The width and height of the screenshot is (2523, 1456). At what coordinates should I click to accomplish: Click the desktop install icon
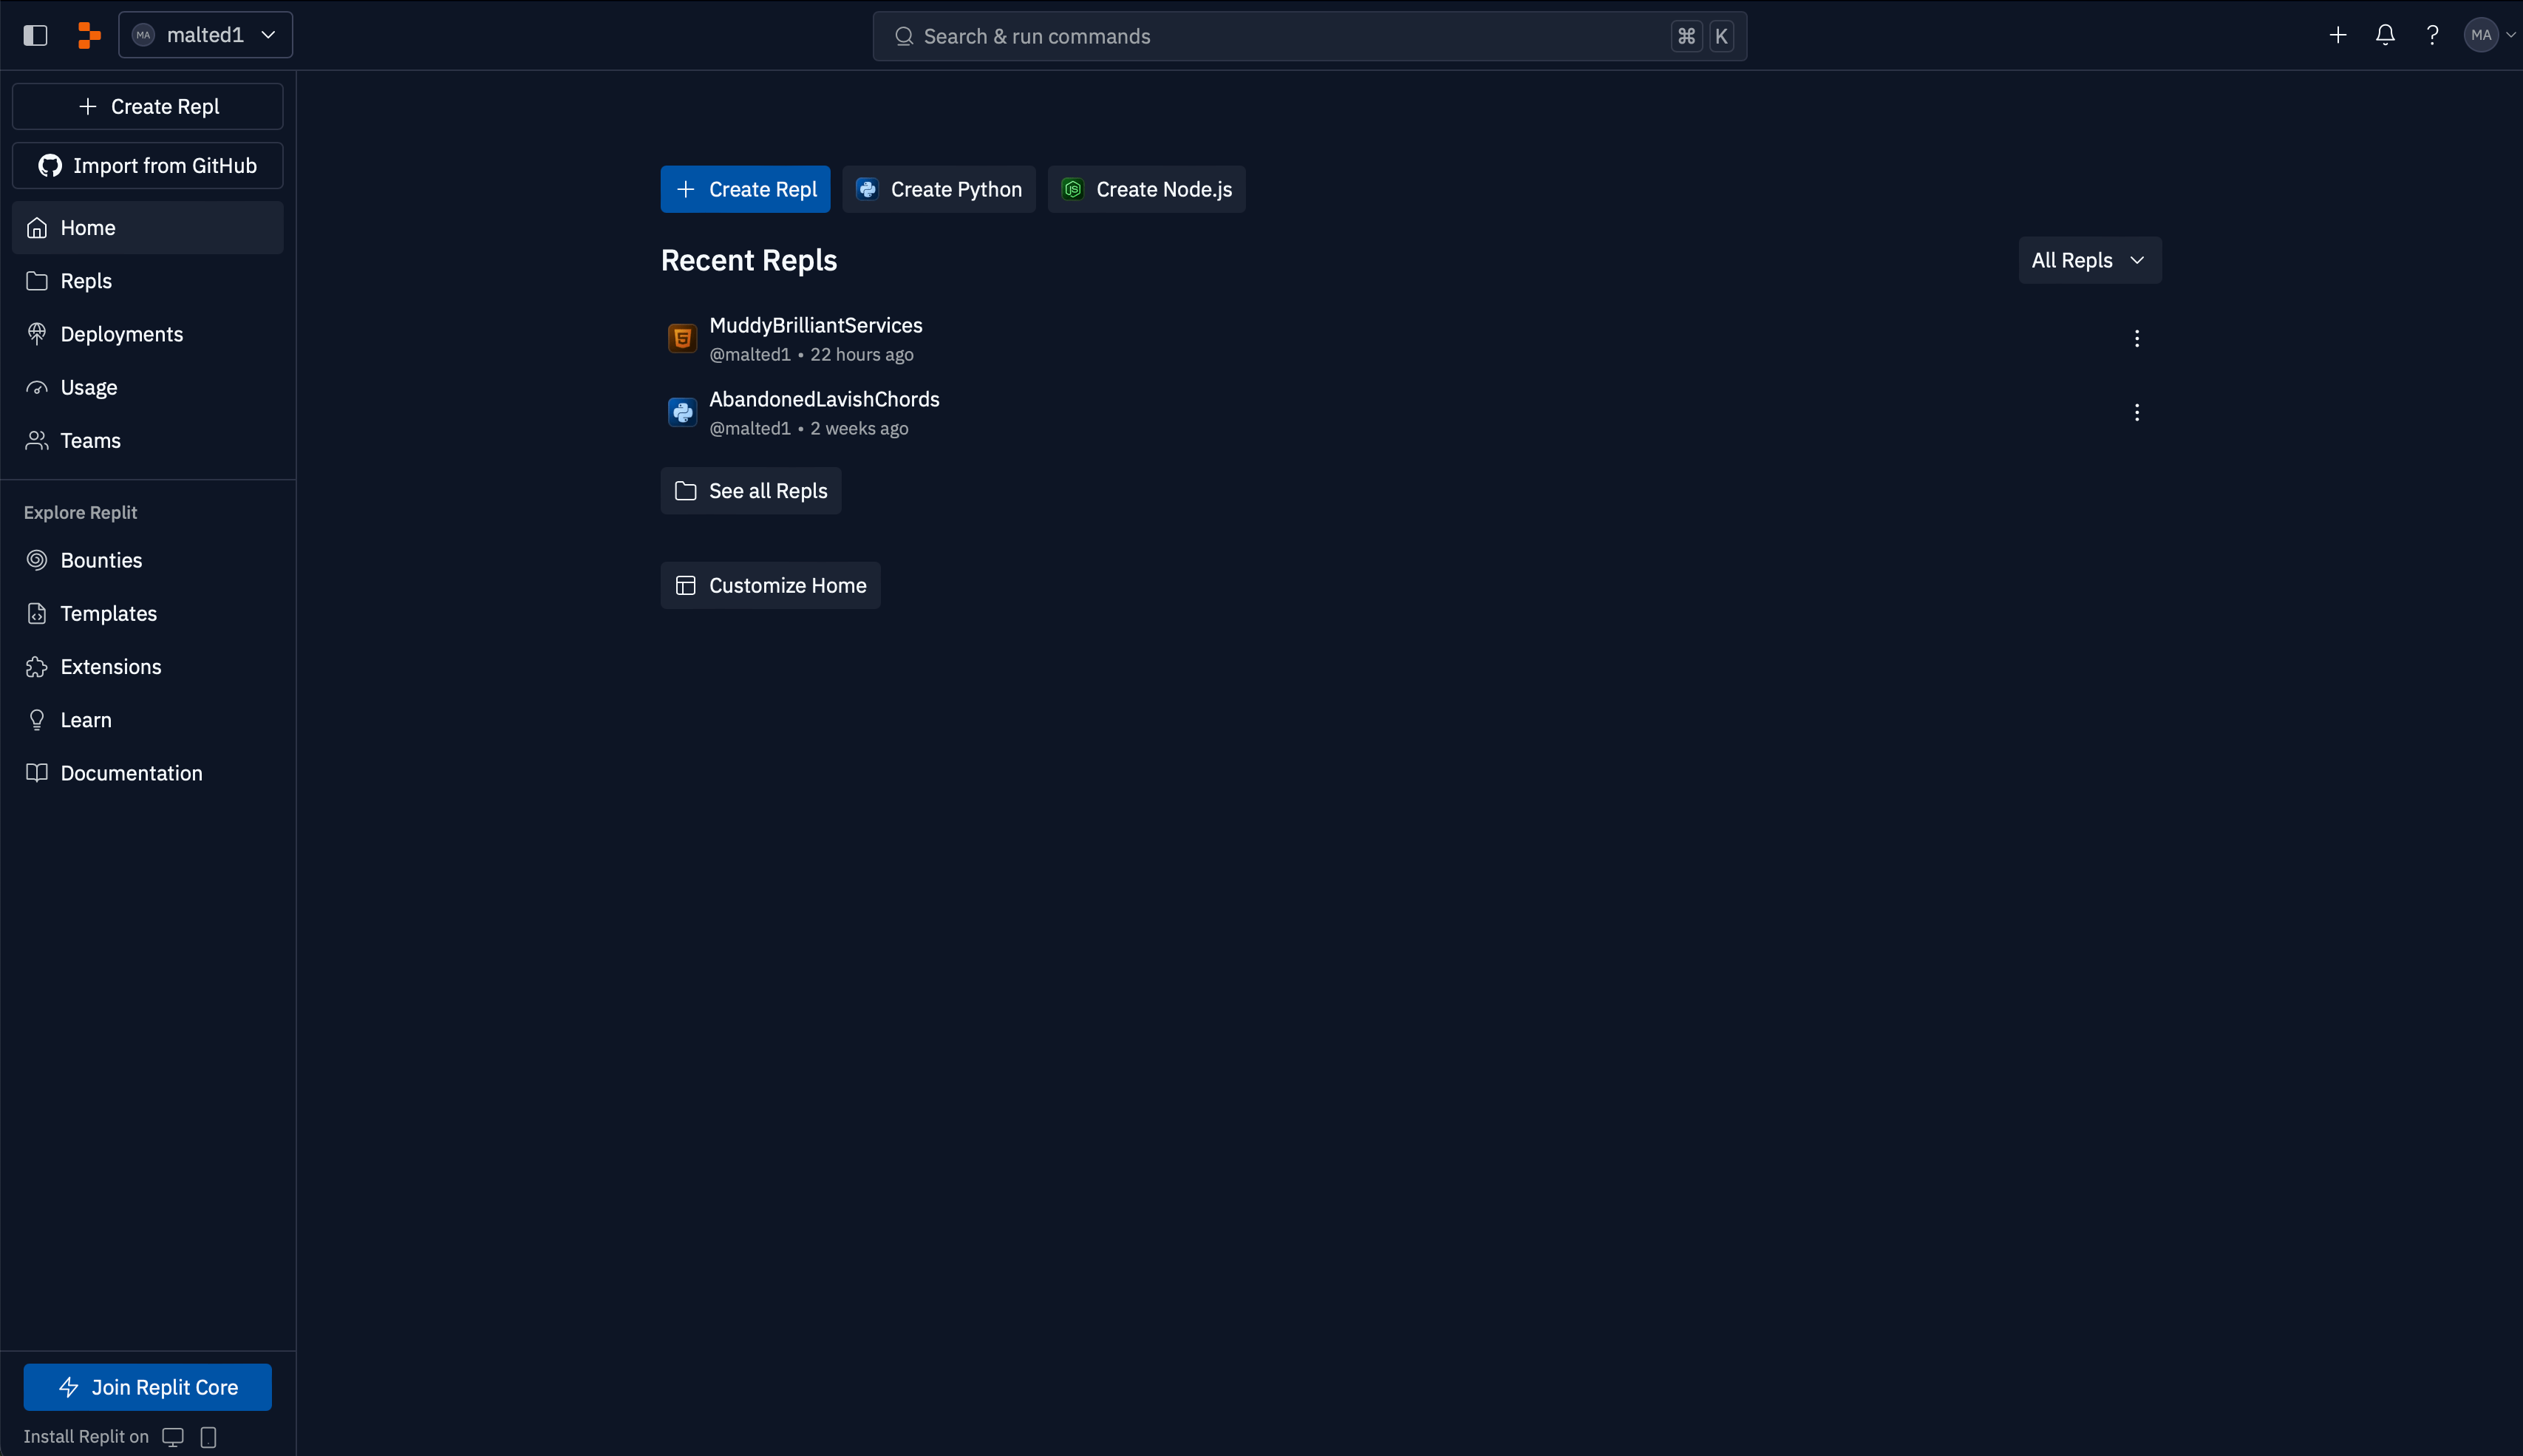[x=173, y=1437]
